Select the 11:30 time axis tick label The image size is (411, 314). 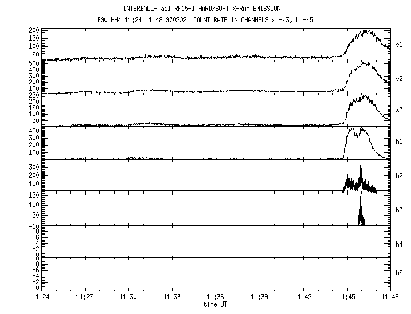(x=128, y=297)
